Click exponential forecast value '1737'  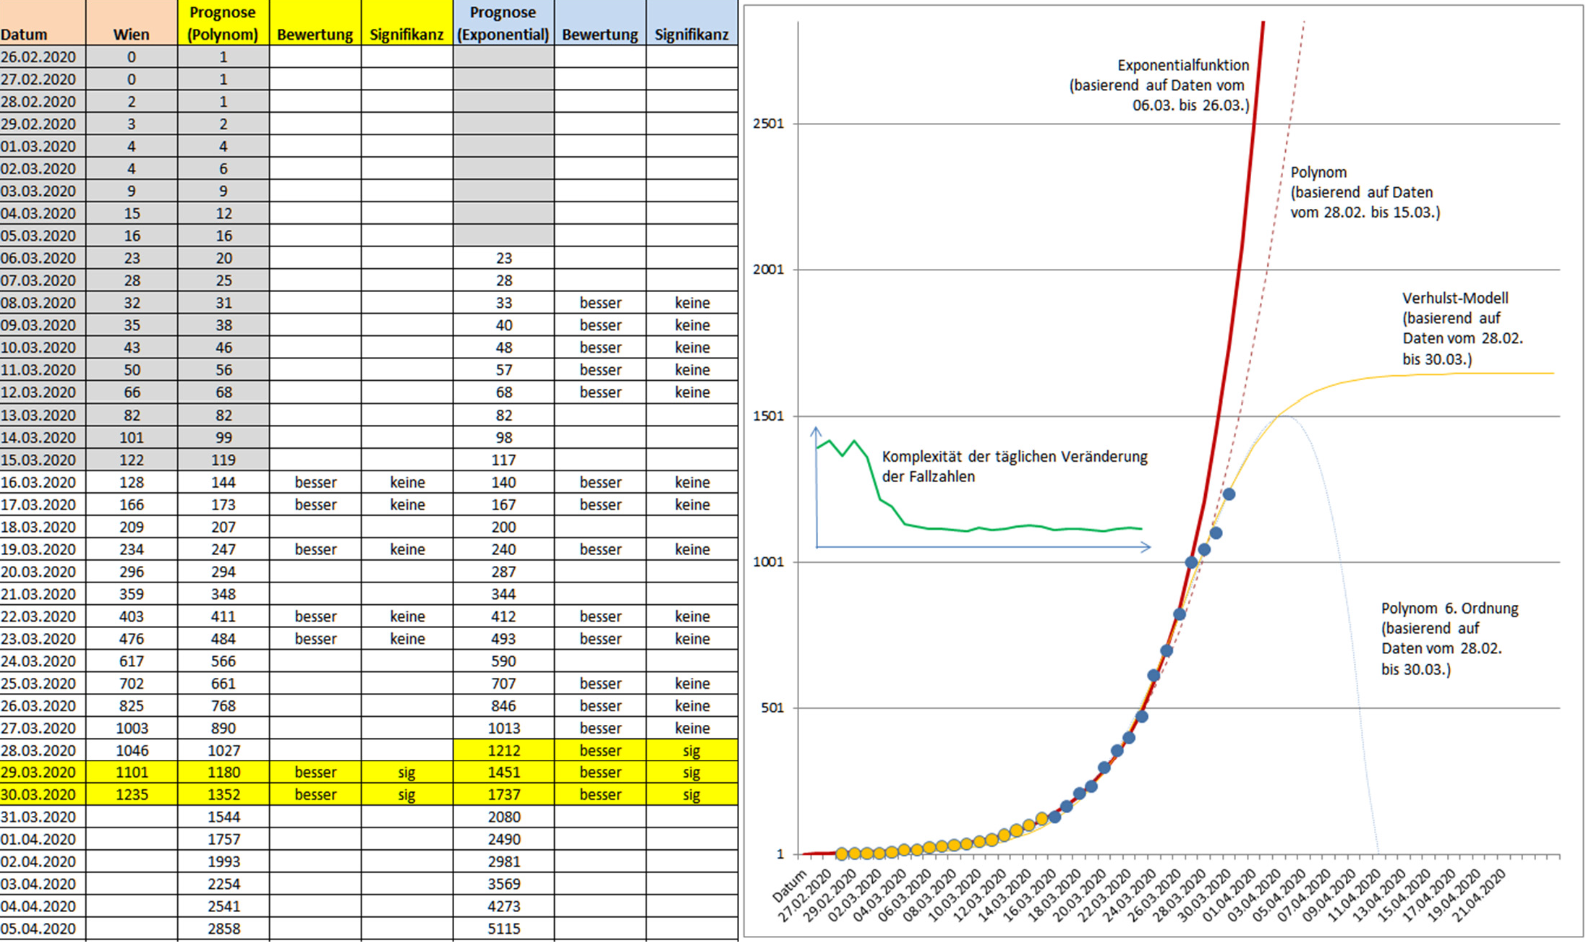coord(503,794)
